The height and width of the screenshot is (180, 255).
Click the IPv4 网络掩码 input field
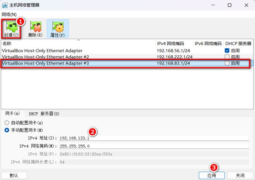(154, 146)
